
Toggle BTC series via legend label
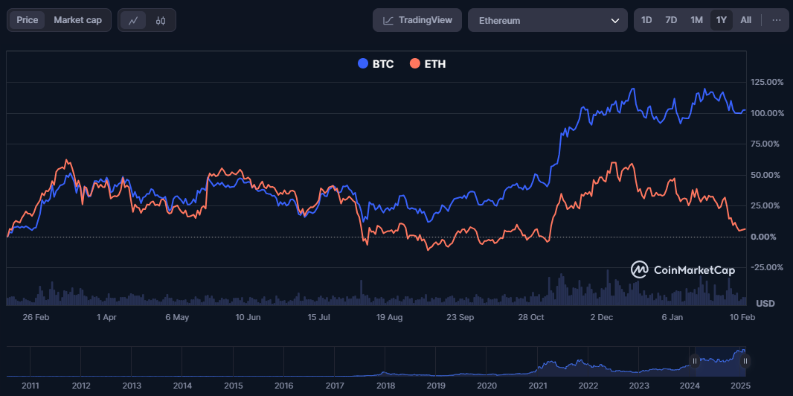point(383,64)
